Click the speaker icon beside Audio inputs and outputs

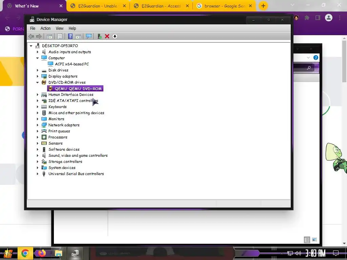pyautogui.click(x=44, y=52)
